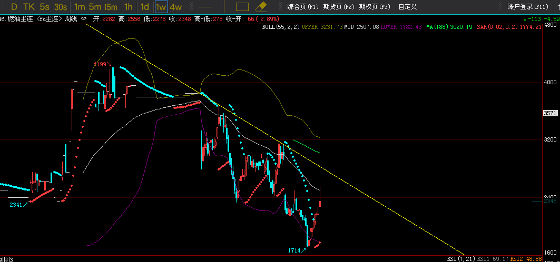Select the 1m period
This screenshot has width=560, height=262.
tap(80, 7)
